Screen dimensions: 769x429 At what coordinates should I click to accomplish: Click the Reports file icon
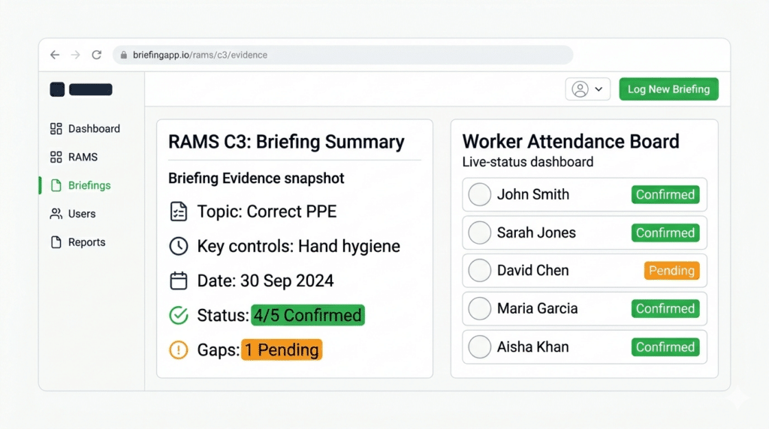56,242
